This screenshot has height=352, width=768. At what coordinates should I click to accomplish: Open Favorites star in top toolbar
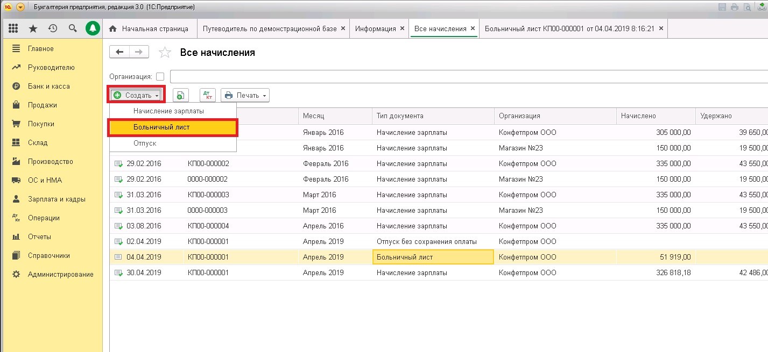[33, 28]
